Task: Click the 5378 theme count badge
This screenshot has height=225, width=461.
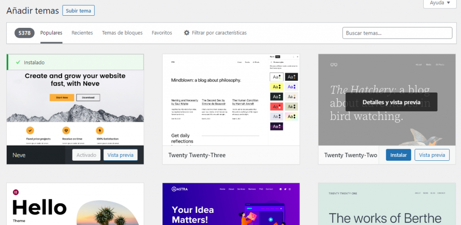Action: (24, 33)
